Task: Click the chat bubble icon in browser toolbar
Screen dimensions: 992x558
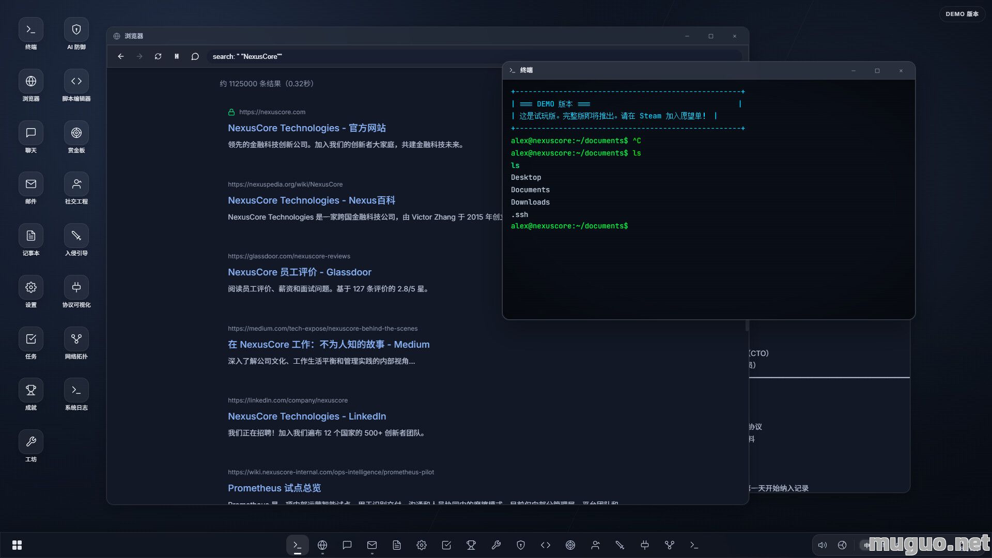Action: coord(195,56)
